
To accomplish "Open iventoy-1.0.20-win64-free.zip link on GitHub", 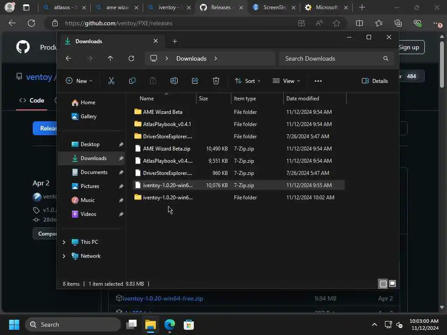I will [163, 298].
